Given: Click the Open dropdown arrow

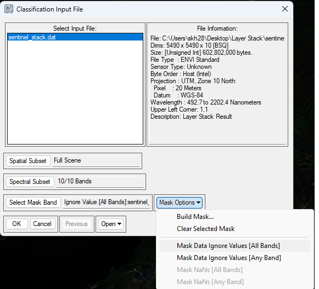Looking at the screenshot, I should (120, 224).
